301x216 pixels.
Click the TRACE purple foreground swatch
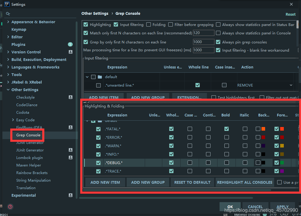[x=282, y=171]
